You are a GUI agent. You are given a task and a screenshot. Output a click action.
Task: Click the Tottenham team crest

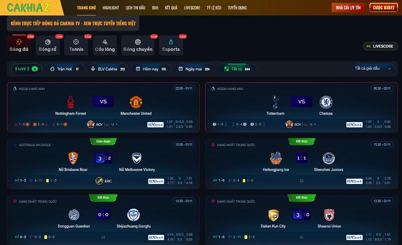275,102
